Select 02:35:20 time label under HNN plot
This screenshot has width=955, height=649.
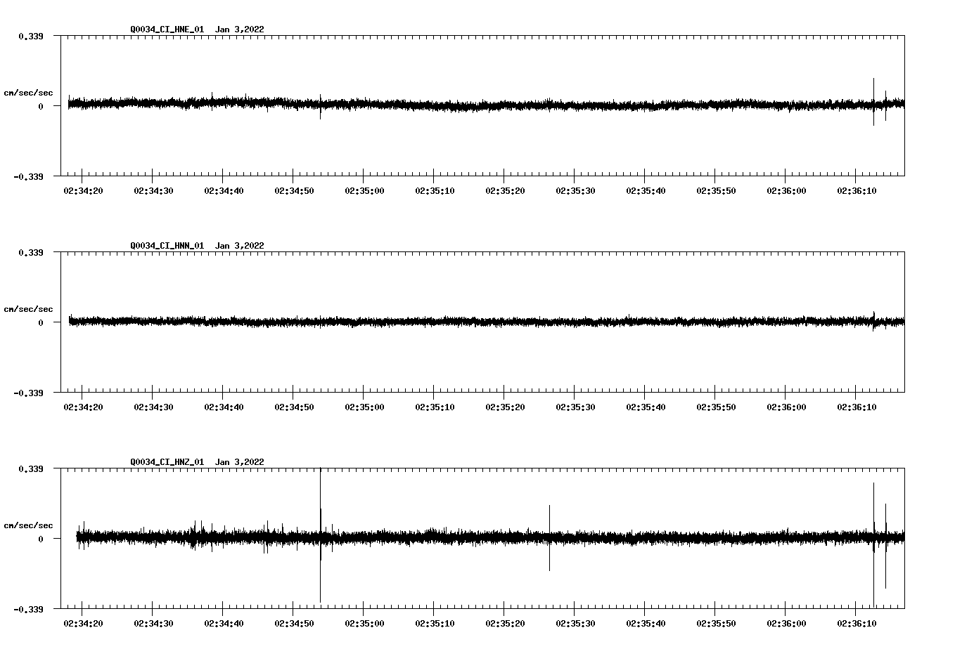505,407
